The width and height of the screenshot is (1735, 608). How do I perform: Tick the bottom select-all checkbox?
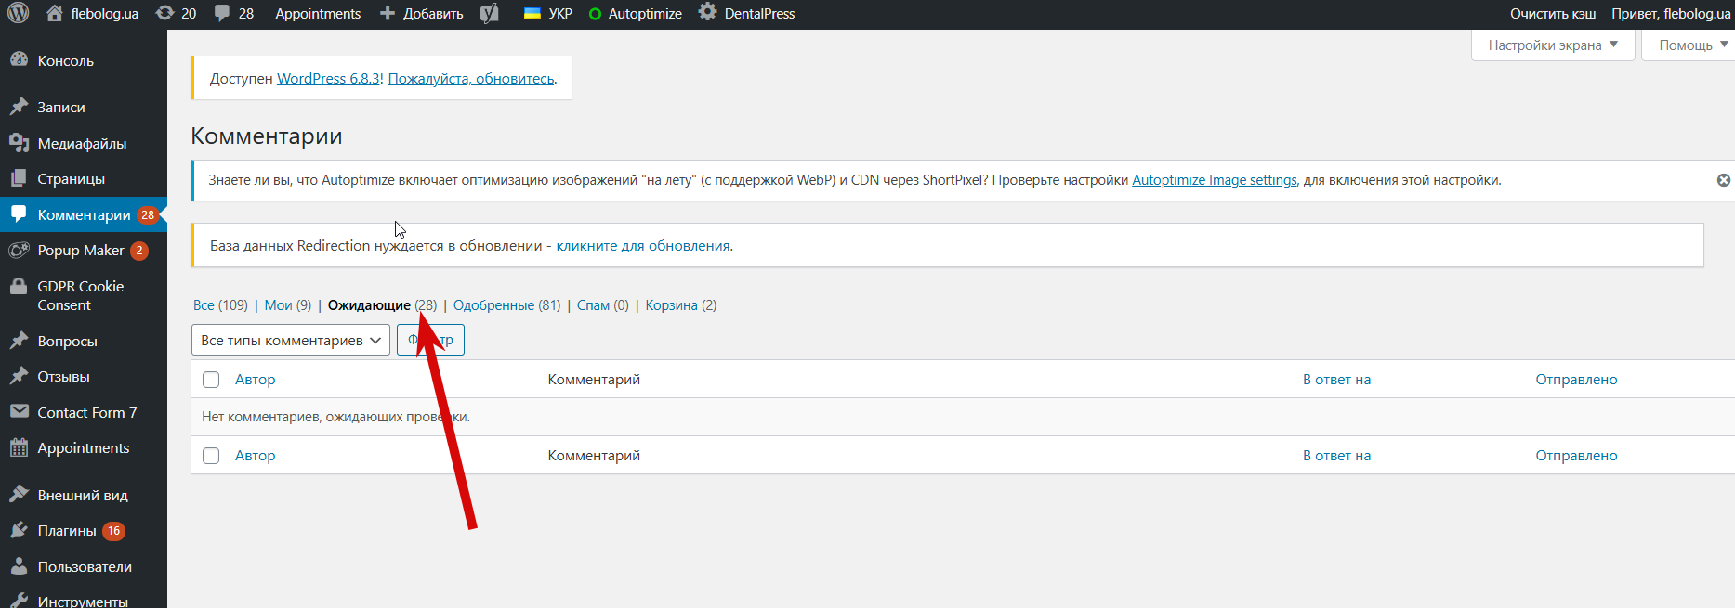(211, 456)
